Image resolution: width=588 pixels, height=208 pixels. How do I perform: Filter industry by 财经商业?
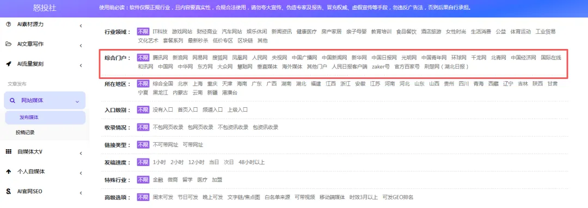click(x=207, y=32)
